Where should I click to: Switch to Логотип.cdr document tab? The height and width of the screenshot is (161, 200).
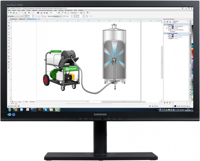tap(13, 19)
